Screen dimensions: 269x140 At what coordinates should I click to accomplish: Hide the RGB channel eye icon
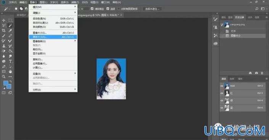pyautogui.click(x=222, y=86)
